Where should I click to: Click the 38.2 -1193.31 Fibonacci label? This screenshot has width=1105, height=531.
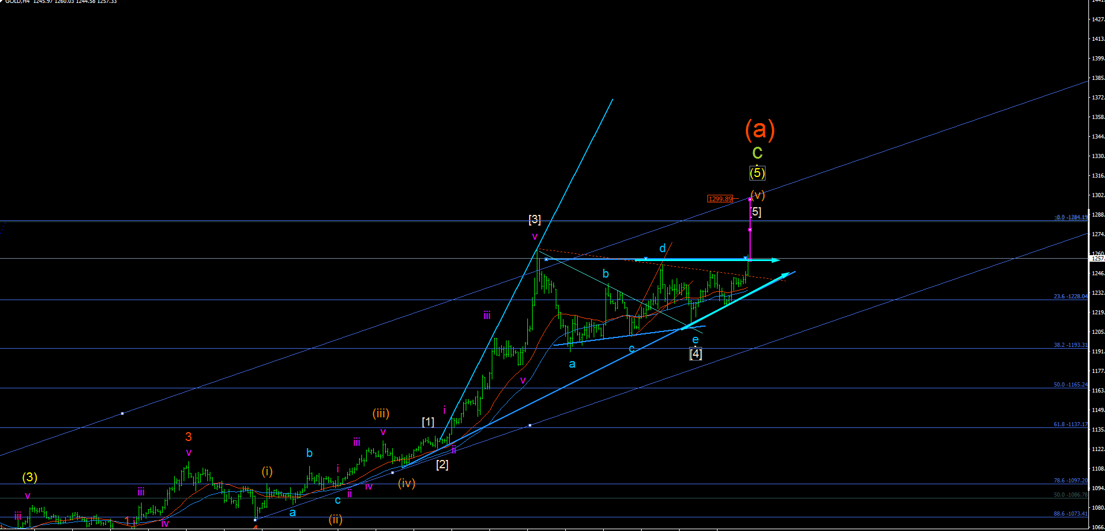pyautogui.click(x=1071, y=345)
